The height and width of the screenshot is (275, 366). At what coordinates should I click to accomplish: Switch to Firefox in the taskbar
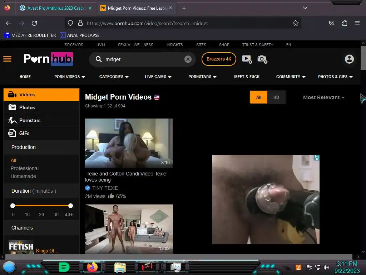92,267
